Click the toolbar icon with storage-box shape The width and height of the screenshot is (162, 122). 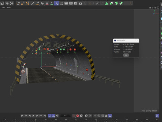80,3
